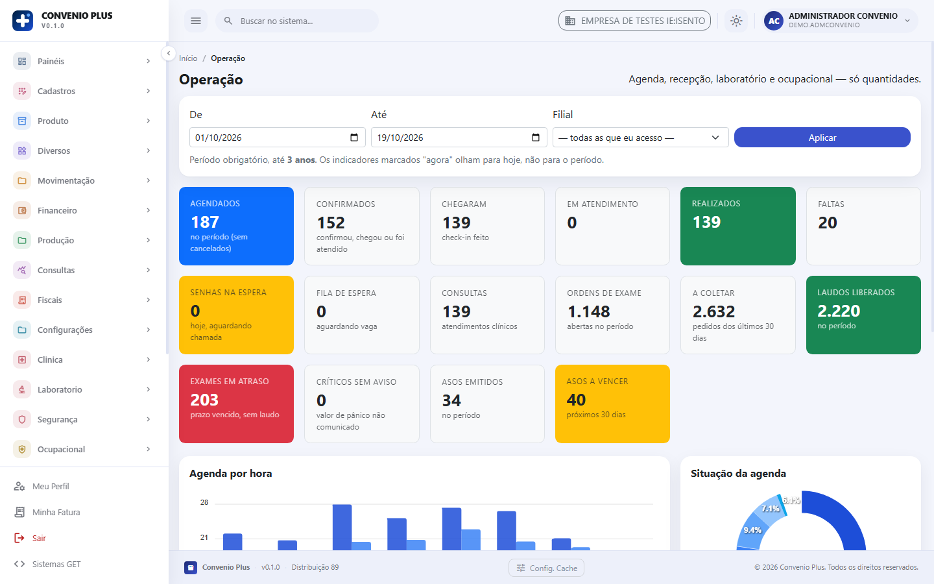The image size is (934, 584).
Task: Expand the Configurações menu chevron
Action: tap(149, 330)
